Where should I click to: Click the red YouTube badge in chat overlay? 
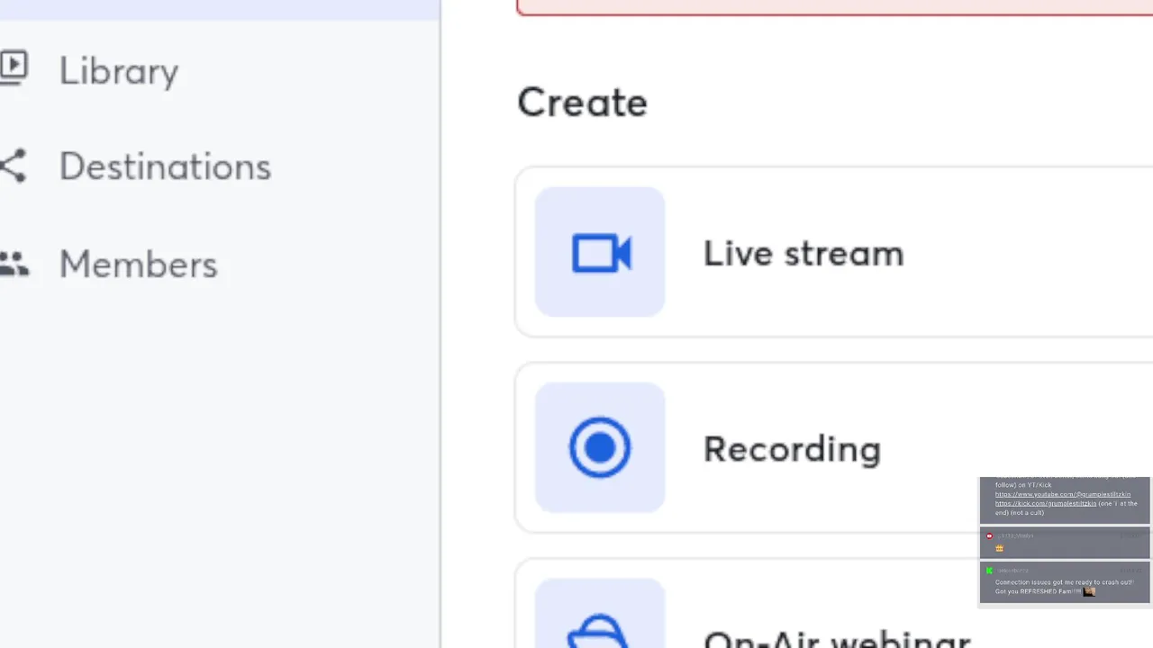989,536
